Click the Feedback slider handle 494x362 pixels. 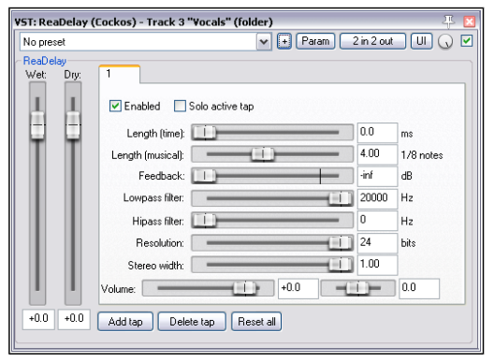204,176
